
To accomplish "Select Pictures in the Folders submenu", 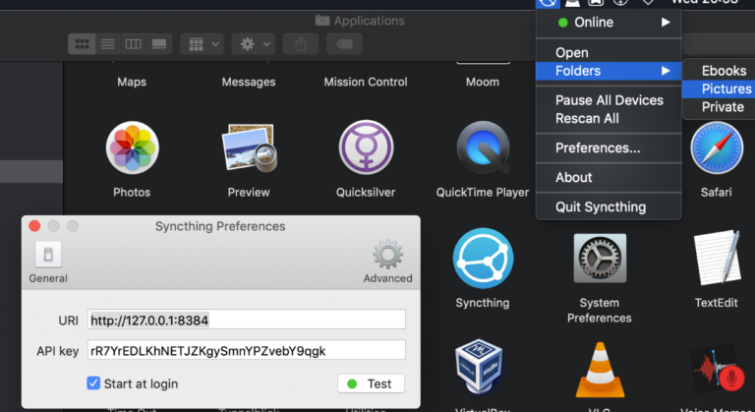I will pyautogui.click(x=726, y=88).
